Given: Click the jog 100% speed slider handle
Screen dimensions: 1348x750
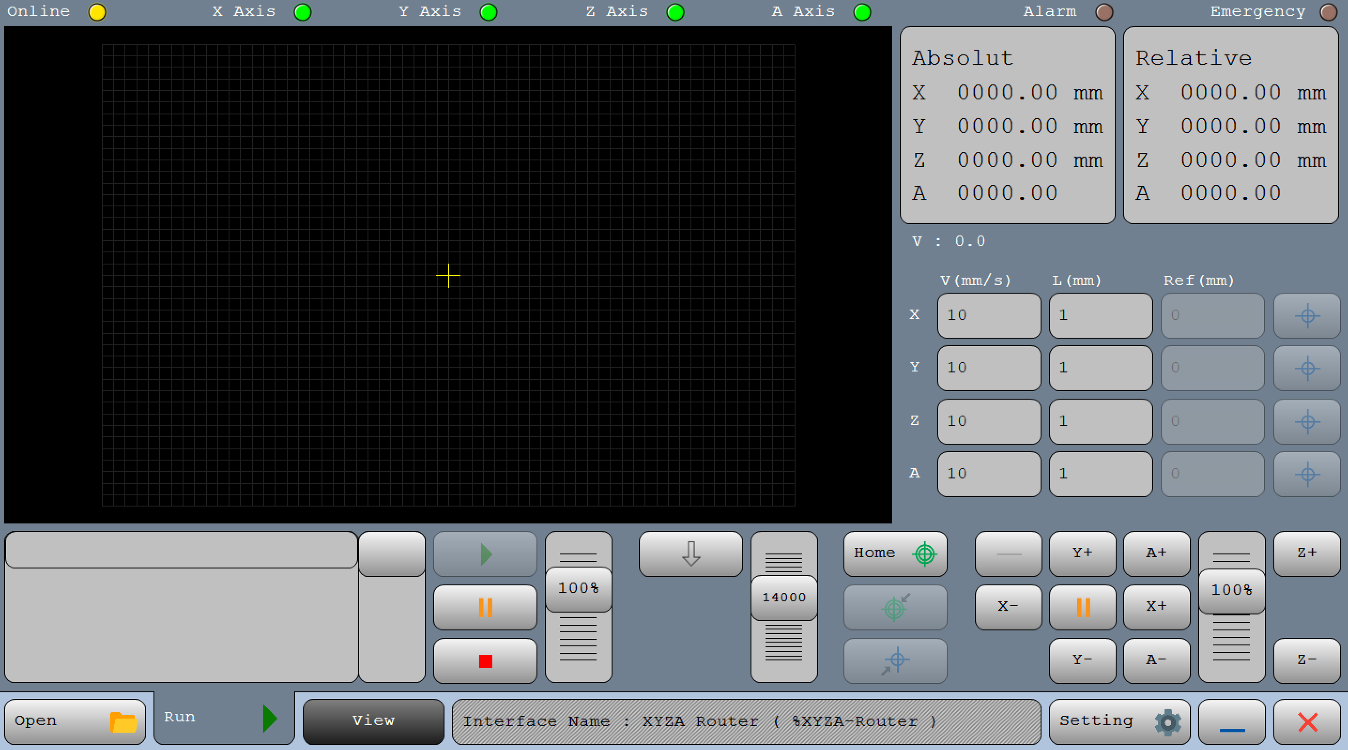Looking at the screenshot, I should (1231, 591).
